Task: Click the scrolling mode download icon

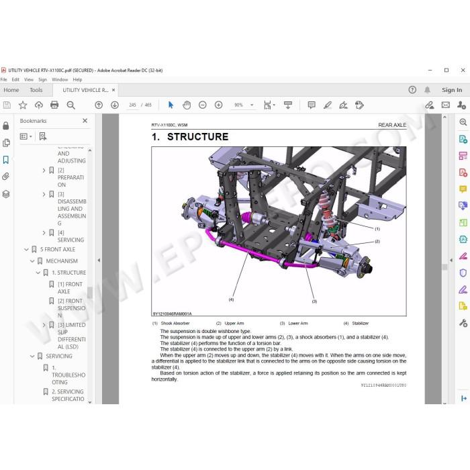Action: pos(288,105)
